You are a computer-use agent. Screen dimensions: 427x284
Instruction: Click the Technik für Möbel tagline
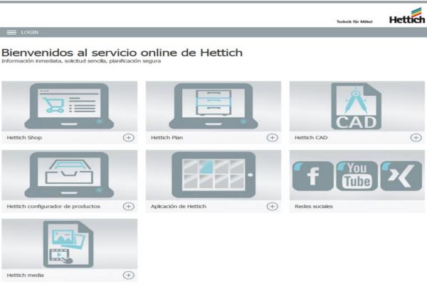[354, 21]
